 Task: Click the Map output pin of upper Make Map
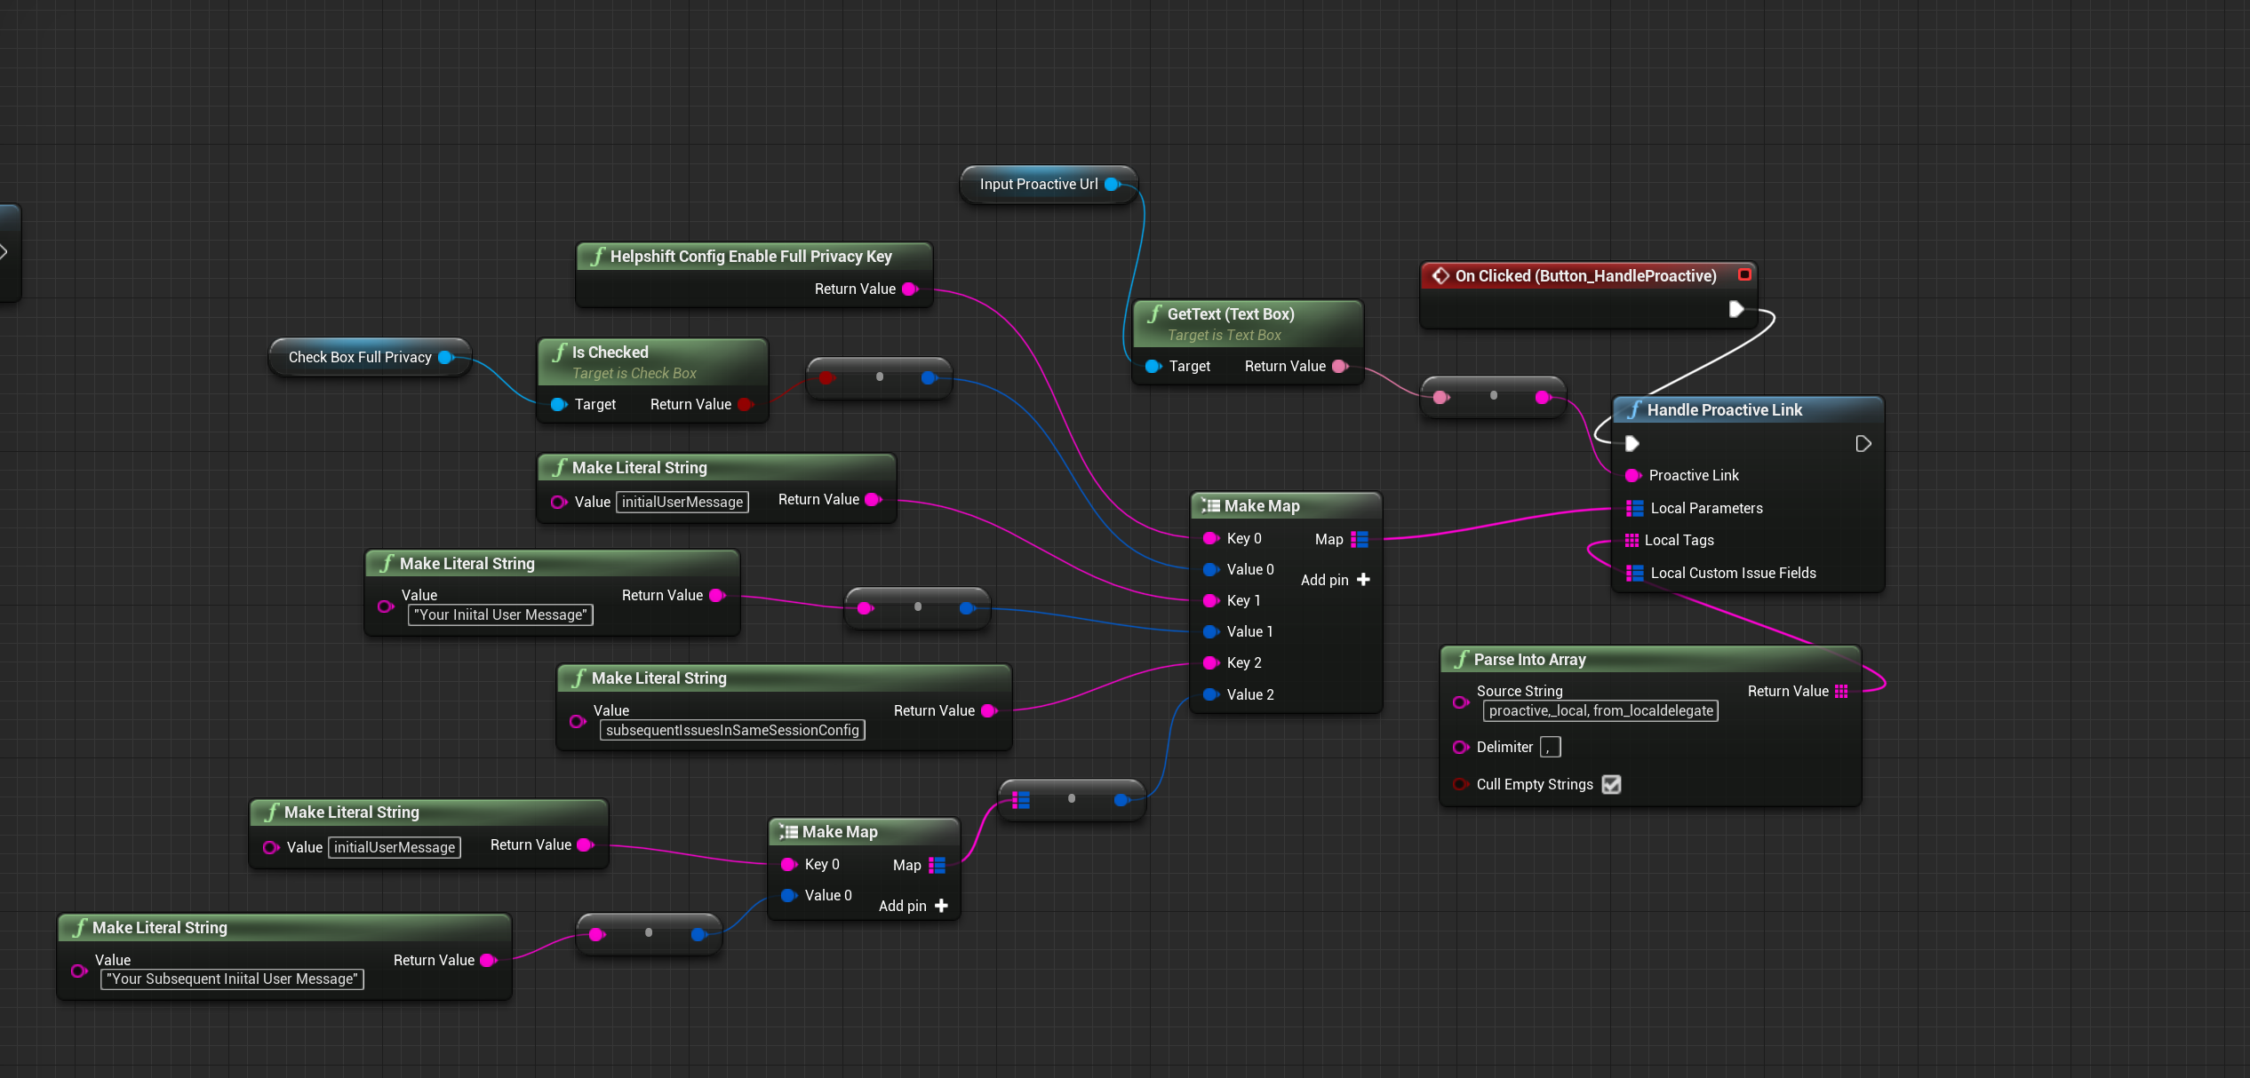click(x=1359, y=539)
